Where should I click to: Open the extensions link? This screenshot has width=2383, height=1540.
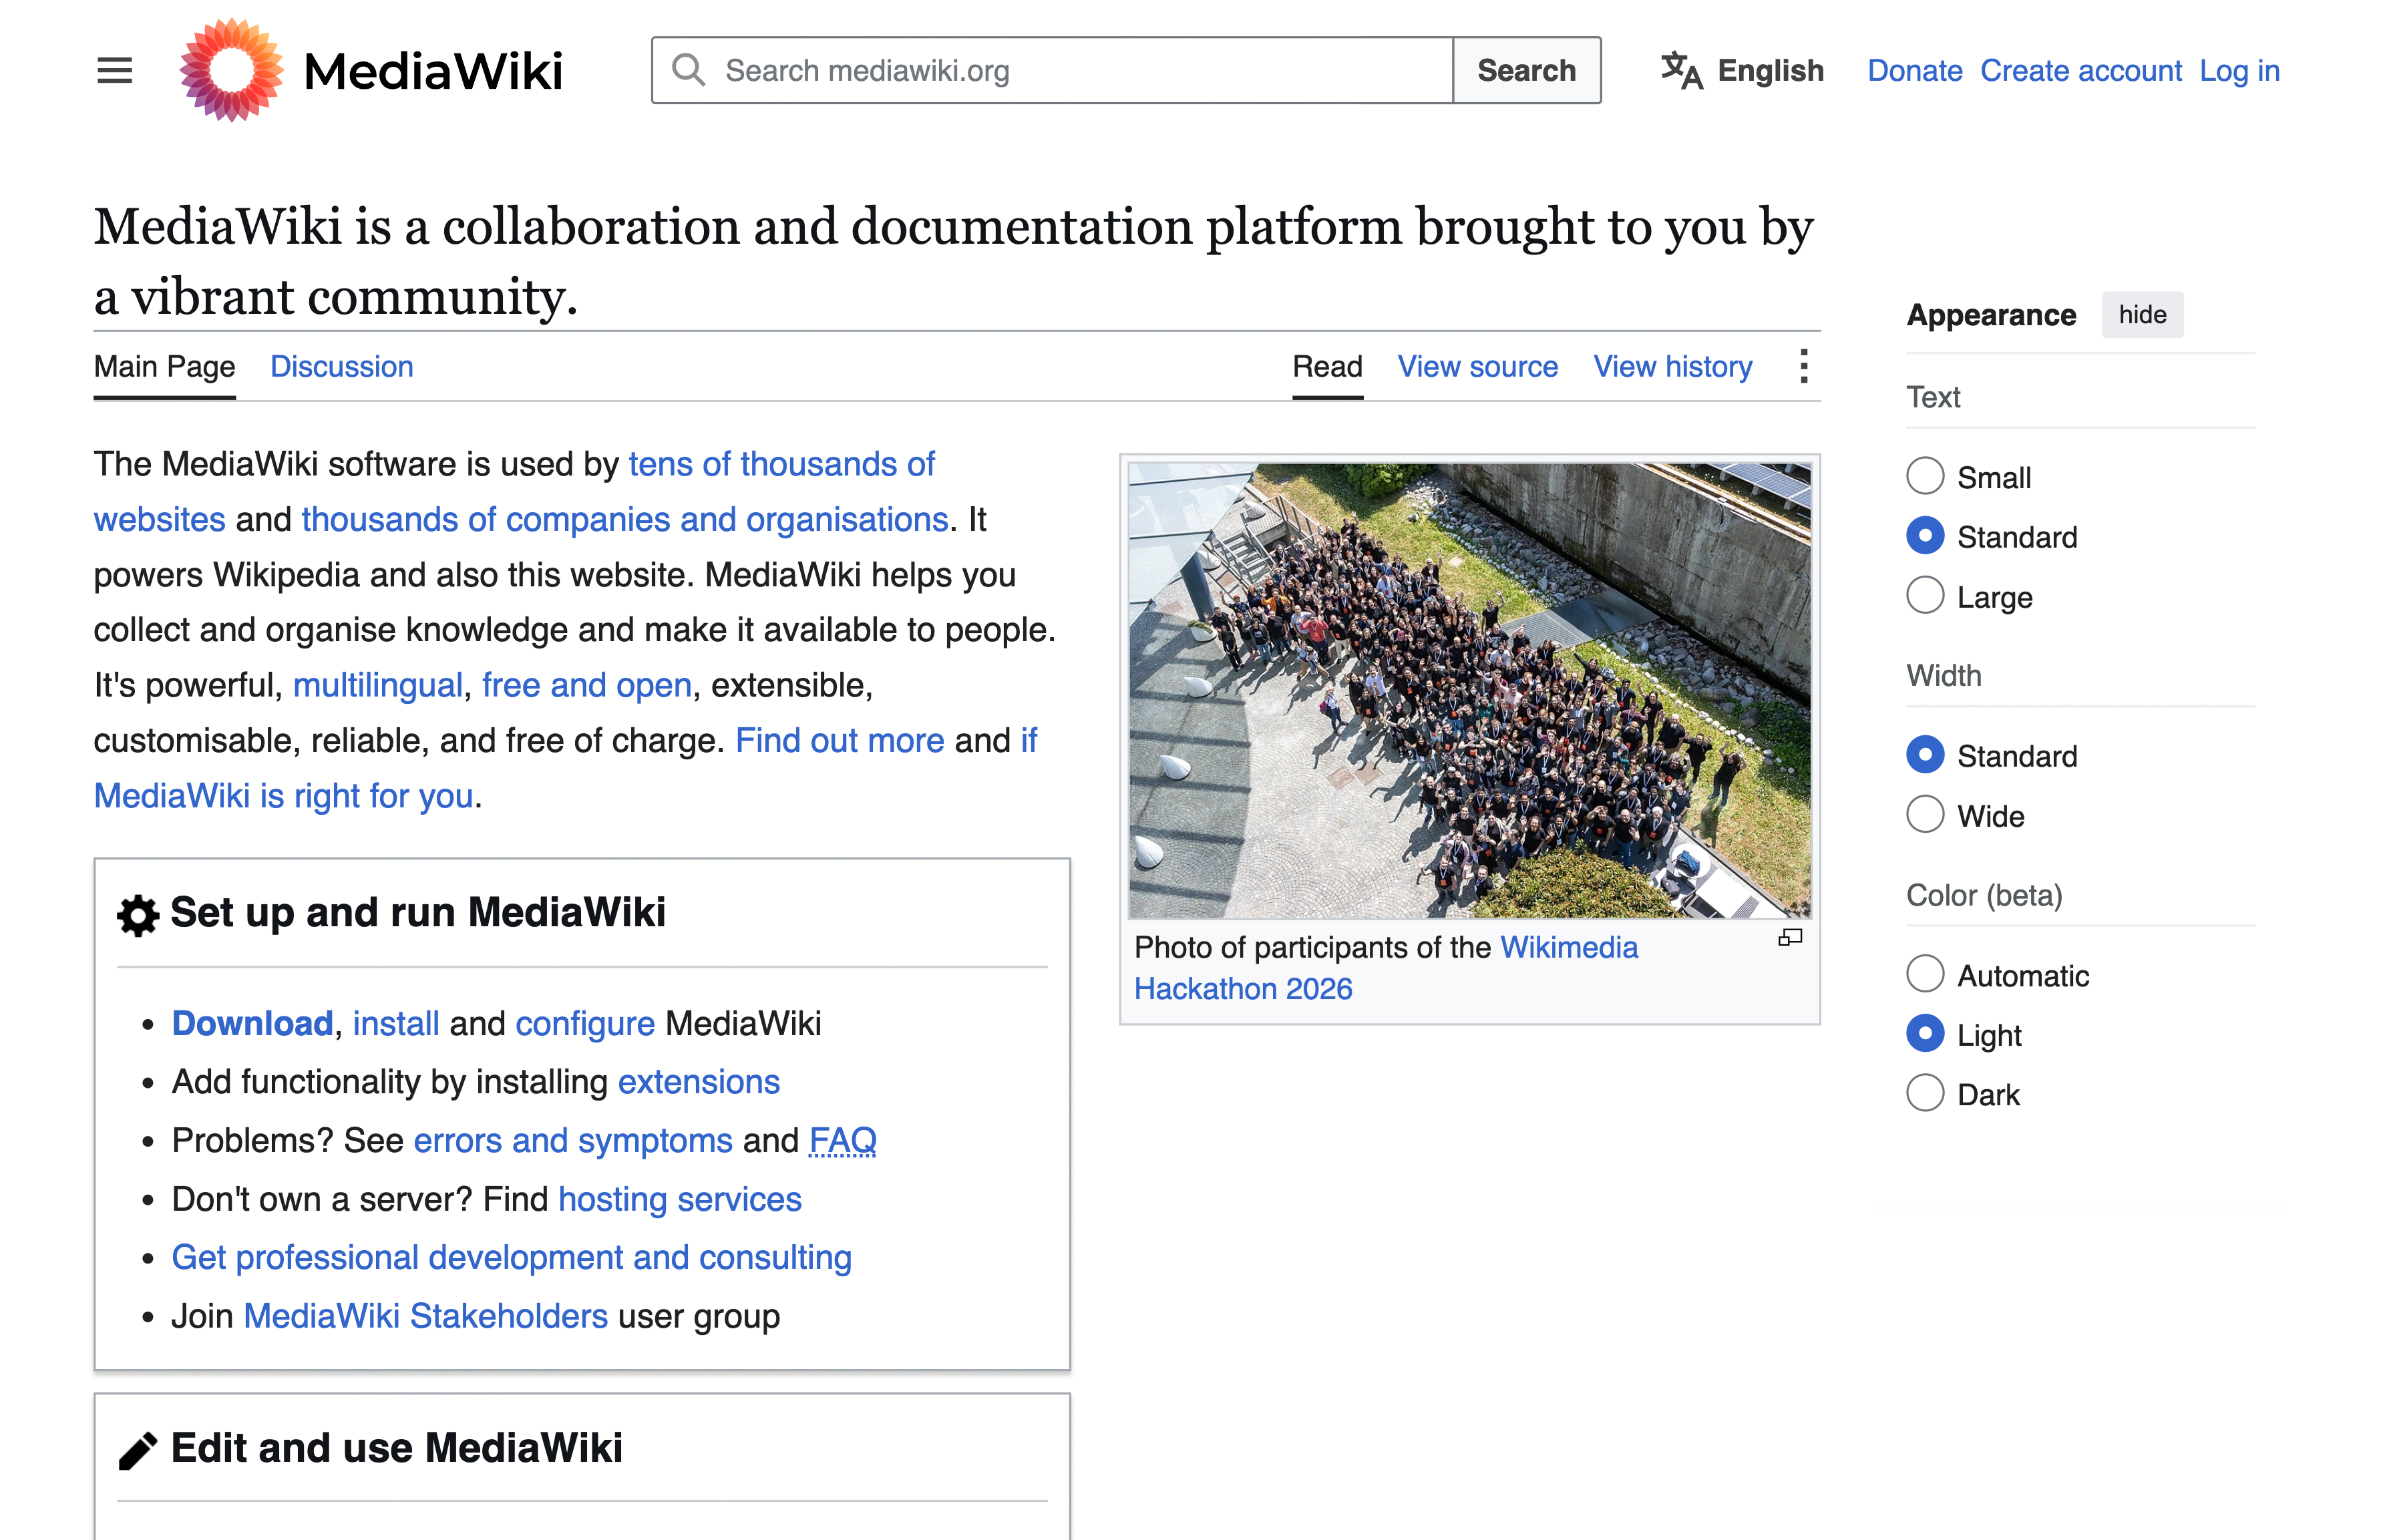point(698,1082)
